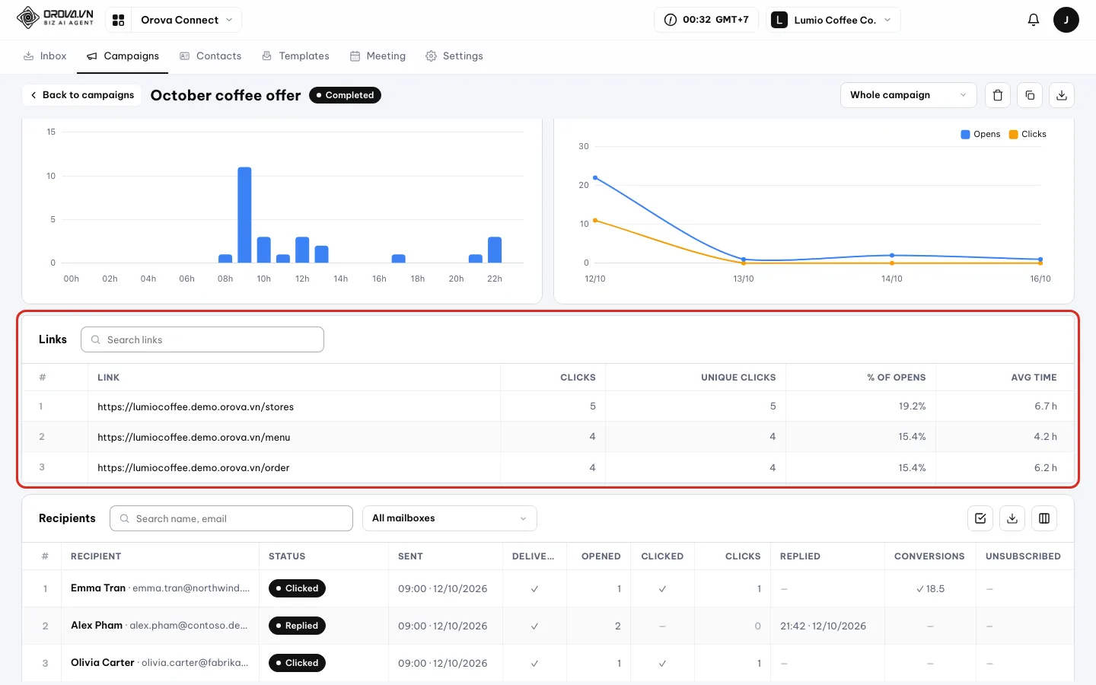Open All mailboxes filter dropdown
Image resolution: width=1096 pixels, height=685 pixels.
pos(450,518)
